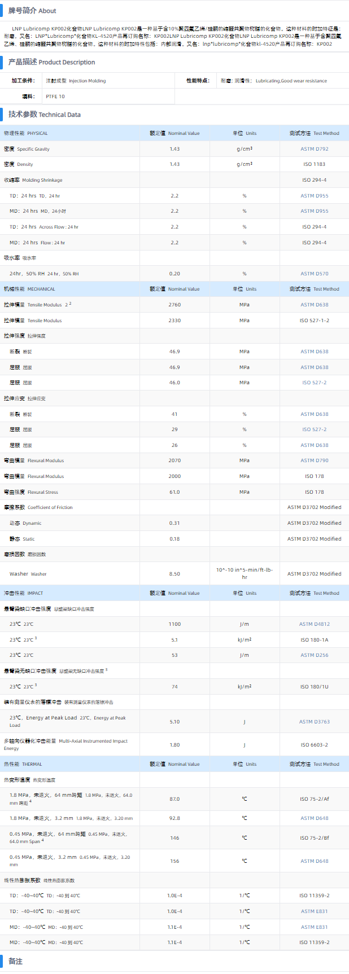
Task: Open ASTM D648 link for 92.8 °C value
Action: pyautogui.click(x=314, y=818)
